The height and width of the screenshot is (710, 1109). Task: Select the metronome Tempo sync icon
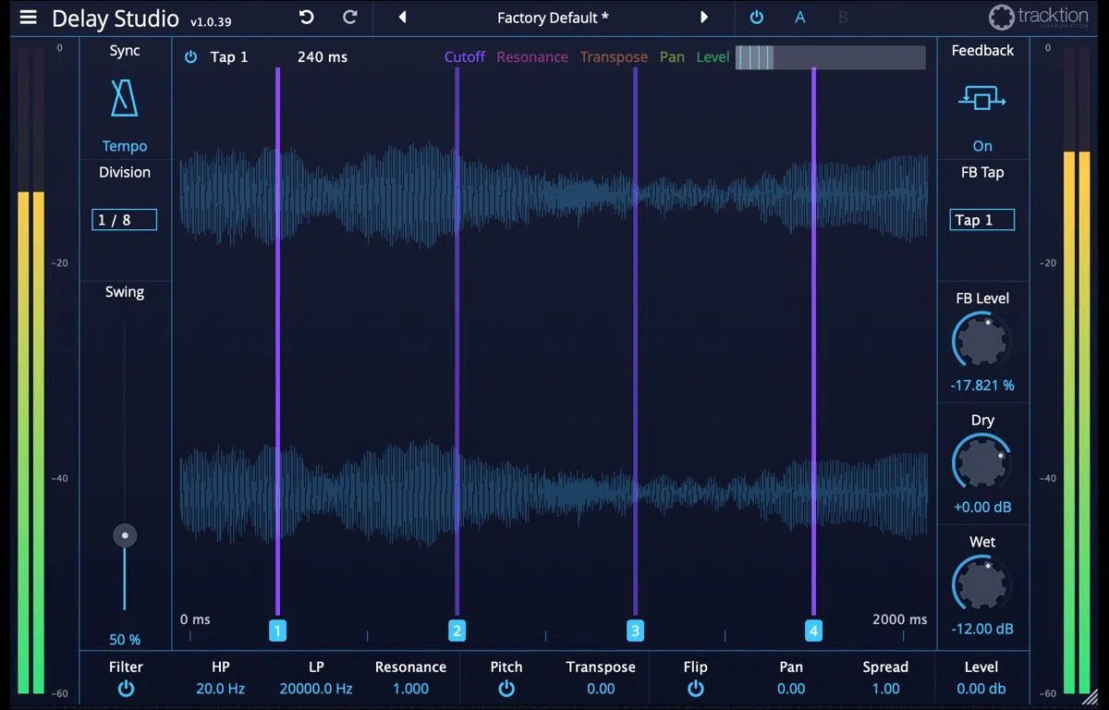[x=124, y=98]
